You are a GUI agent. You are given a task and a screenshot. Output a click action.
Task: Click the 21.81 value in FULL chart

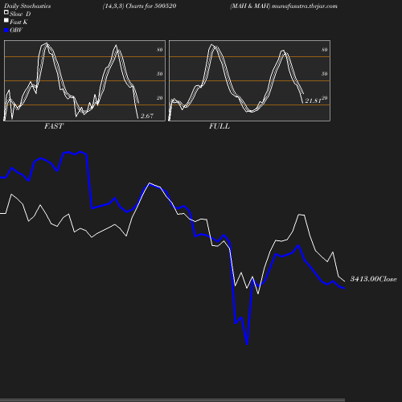[x=313, y=101]
